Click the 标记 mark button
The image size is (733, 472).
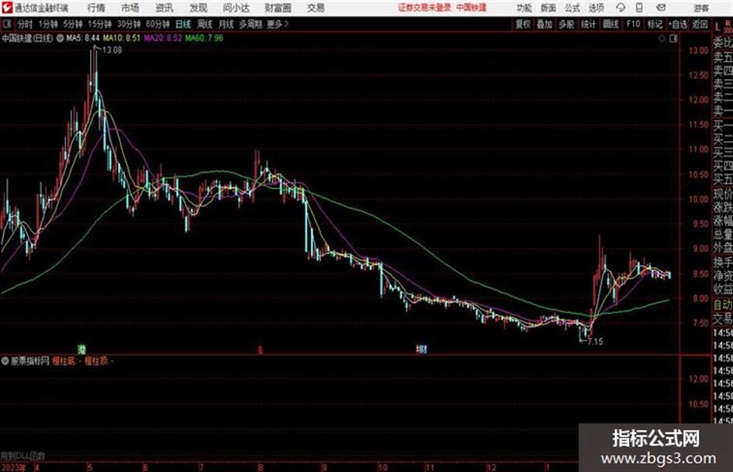click(655, 24)
